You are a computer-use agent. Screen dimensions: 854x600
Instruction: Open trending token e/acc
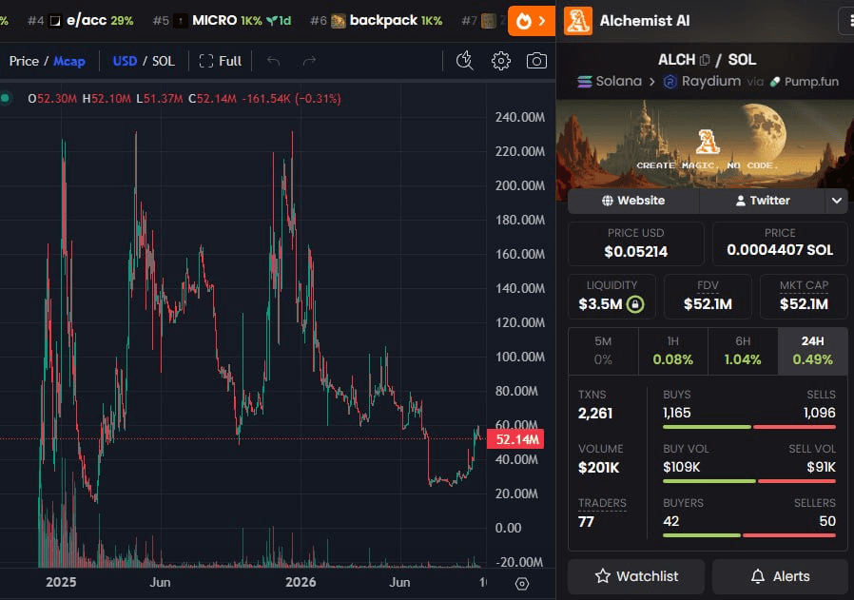pyautogui.click(x=80, y=21)
